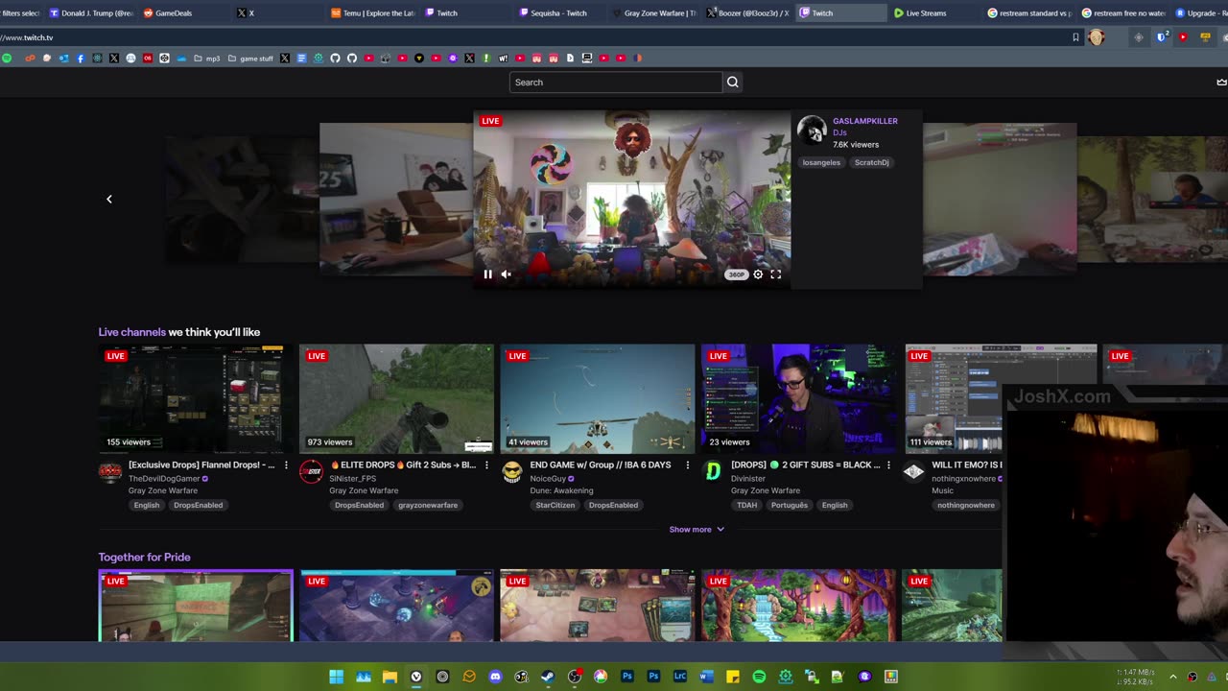Click the TheDevilDogGamer channel avatar

(x=110, y=471)
